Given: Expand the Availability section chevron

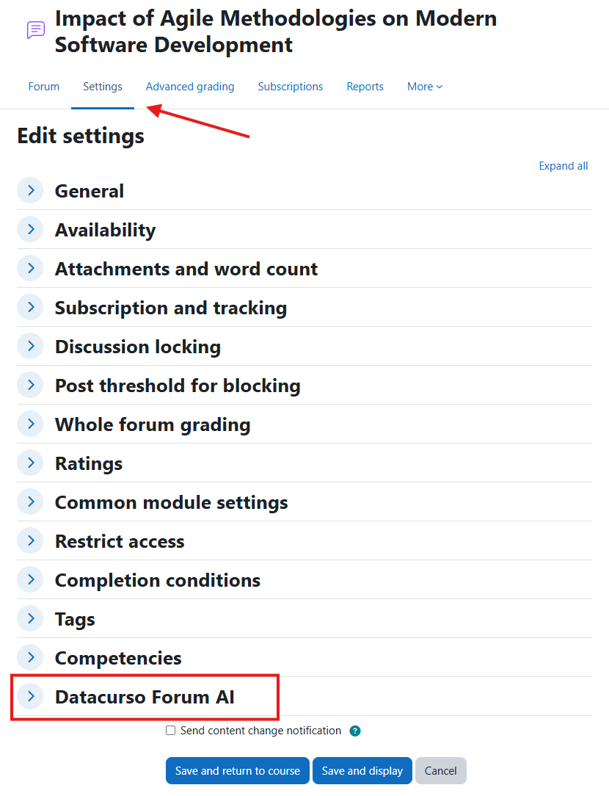Looking at the screenshot, I should tap(29, 229).
